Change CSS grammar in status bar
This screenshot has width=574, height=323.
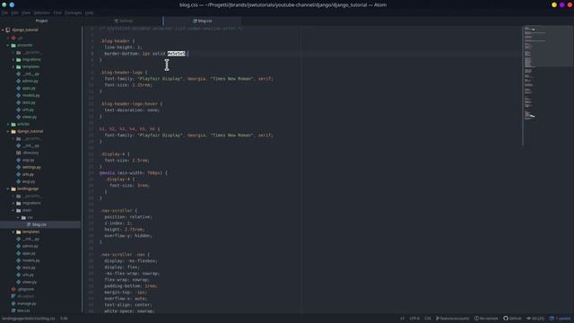coord(428,319)
